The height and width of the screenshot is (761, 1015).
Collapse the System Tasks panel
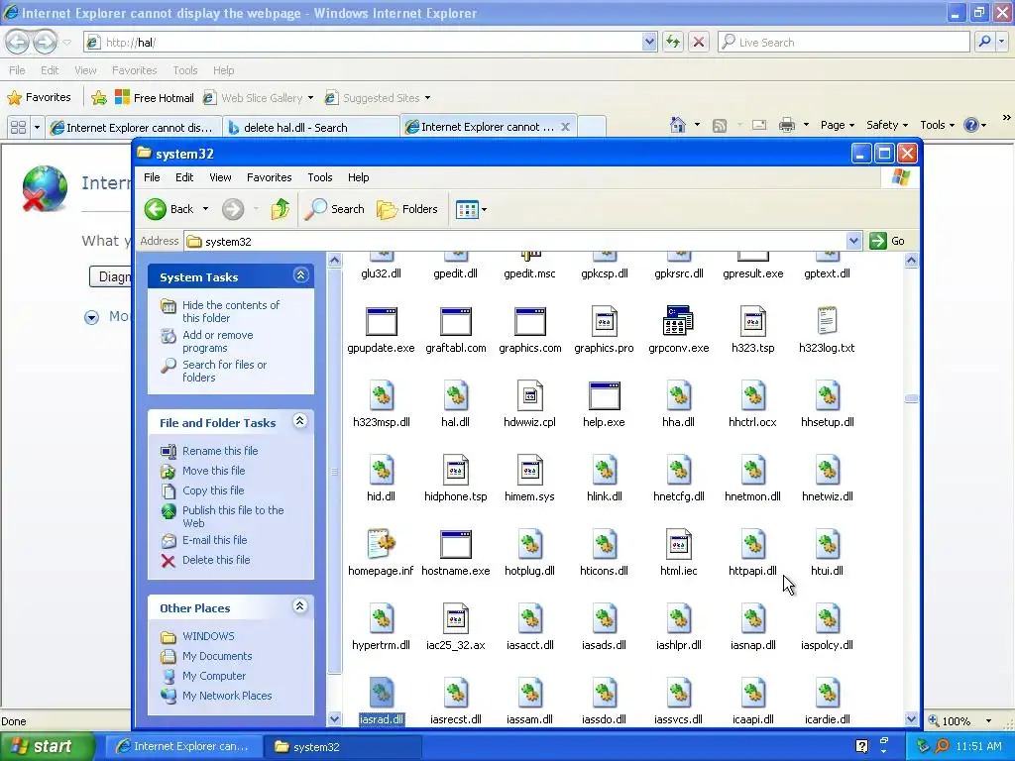tap(300, 275)
